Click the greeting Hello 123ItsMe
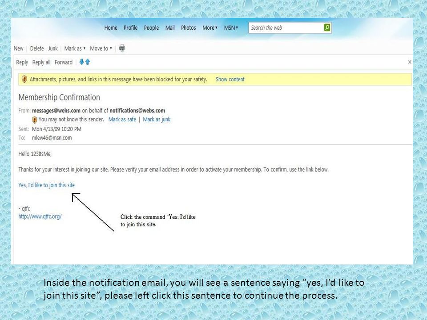This screenshot has height=320, width=427. [35, 154]
